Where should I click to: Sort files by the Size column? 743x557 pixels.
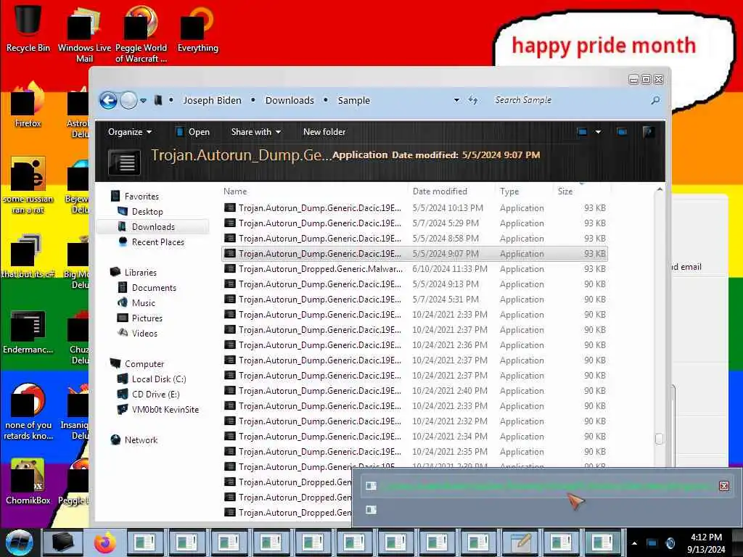coord(582,191)
